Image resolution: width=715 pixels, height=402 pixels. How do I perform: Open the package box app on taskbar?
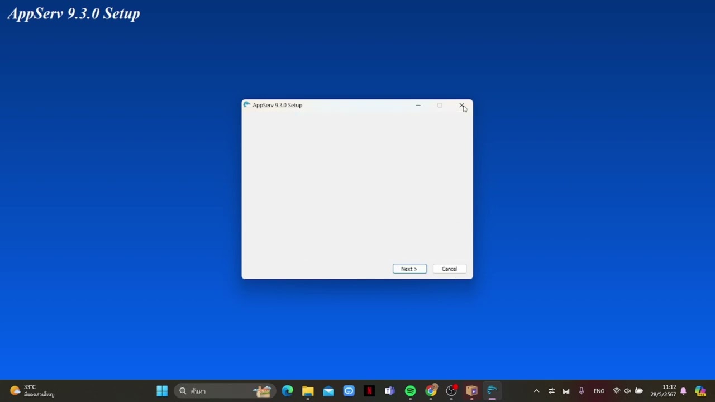(471, 391)
